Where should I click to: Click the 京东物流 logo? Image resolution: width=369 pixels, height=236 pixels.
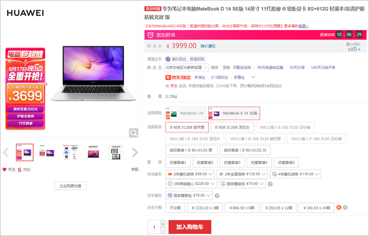click(178, 77)
